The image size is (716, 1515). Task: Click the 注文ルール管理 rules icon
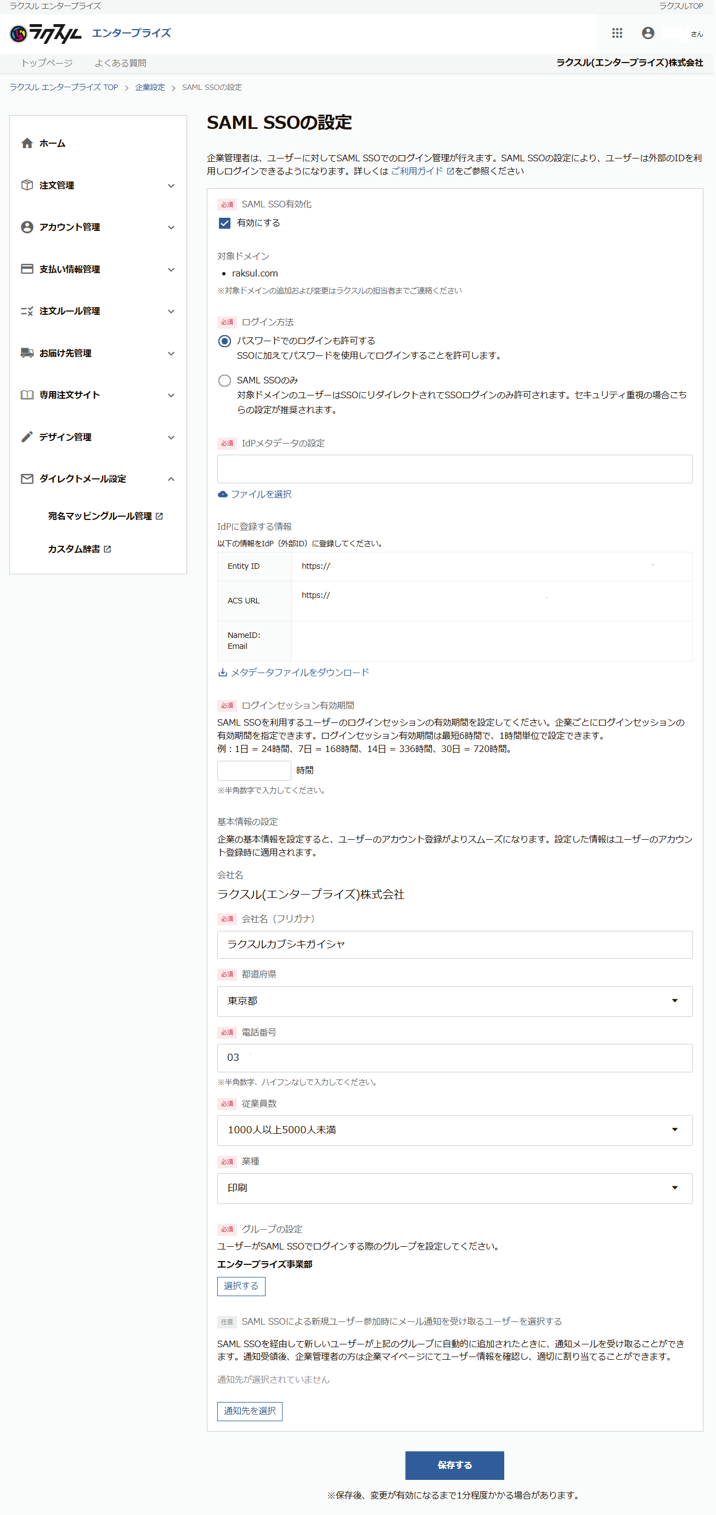click(x=27, y=310)
